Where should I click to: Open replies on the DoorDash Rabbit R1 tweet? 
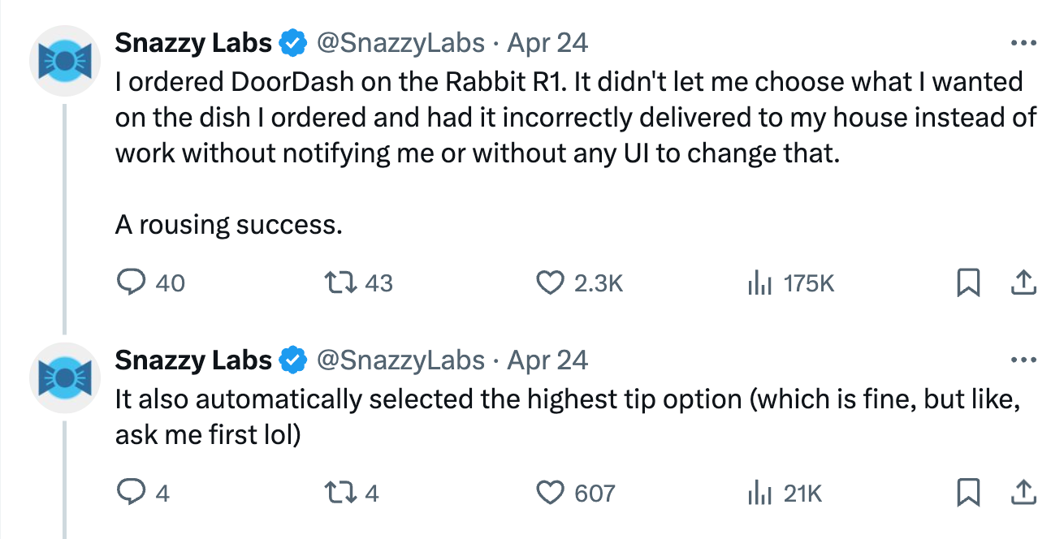tap(151, 282)
